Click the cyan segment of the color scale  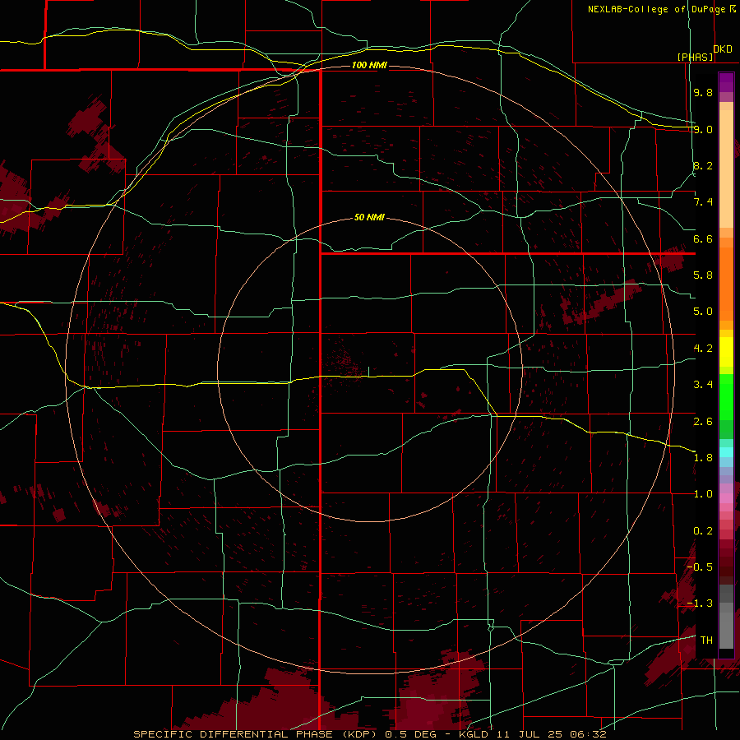click(726, 452)
